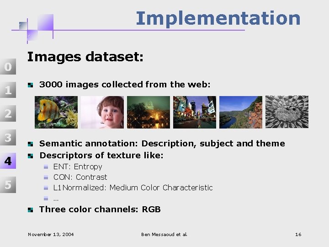The image size is (329, 247).
Task: Open the tropical fish thumbnail
Action: (56, 112)
